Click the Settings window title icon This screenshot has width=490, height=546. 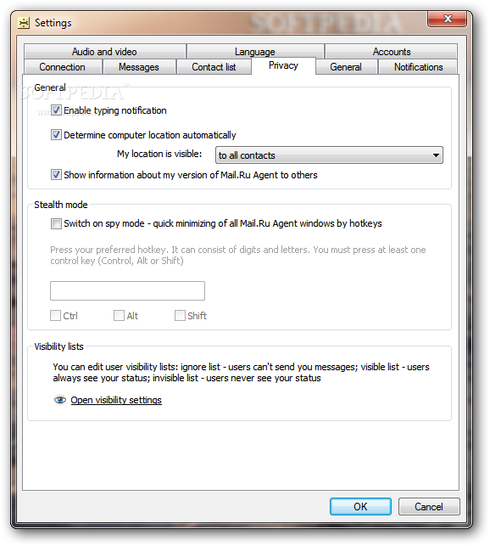pos(24,23)
